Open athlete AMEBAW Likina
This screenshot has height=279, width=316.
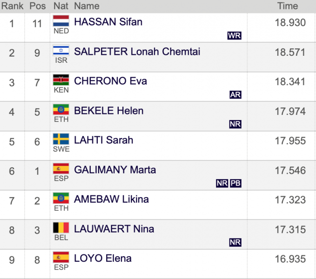[111, 199]
